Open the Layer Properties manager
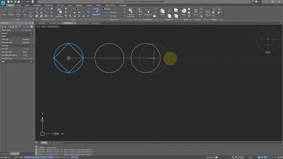This screenshot has height=159, width=283. 59,13
